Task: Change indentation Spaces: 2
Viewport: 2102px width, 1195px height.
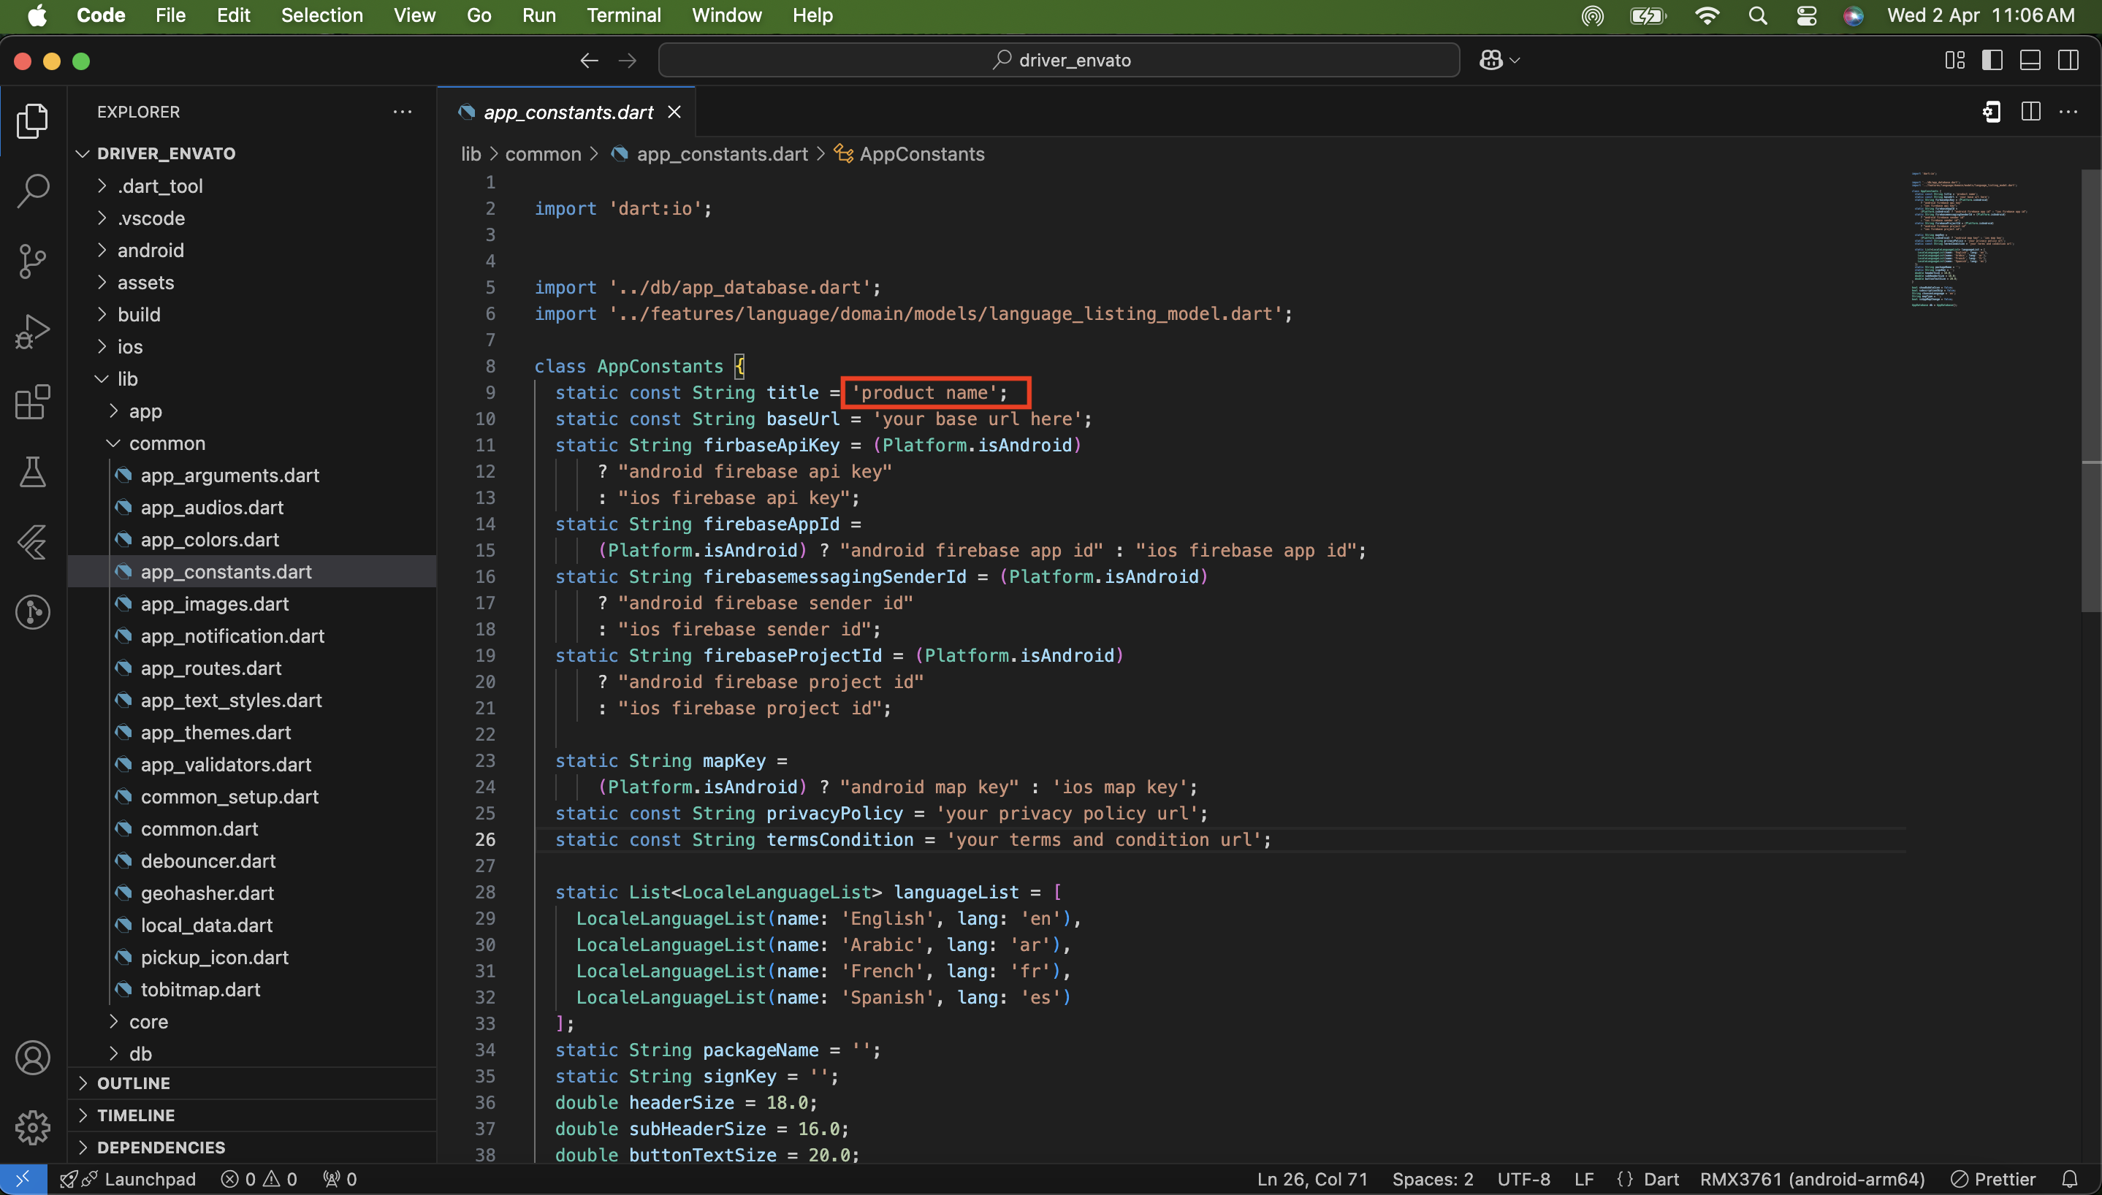Action: coord(1432,1180)
